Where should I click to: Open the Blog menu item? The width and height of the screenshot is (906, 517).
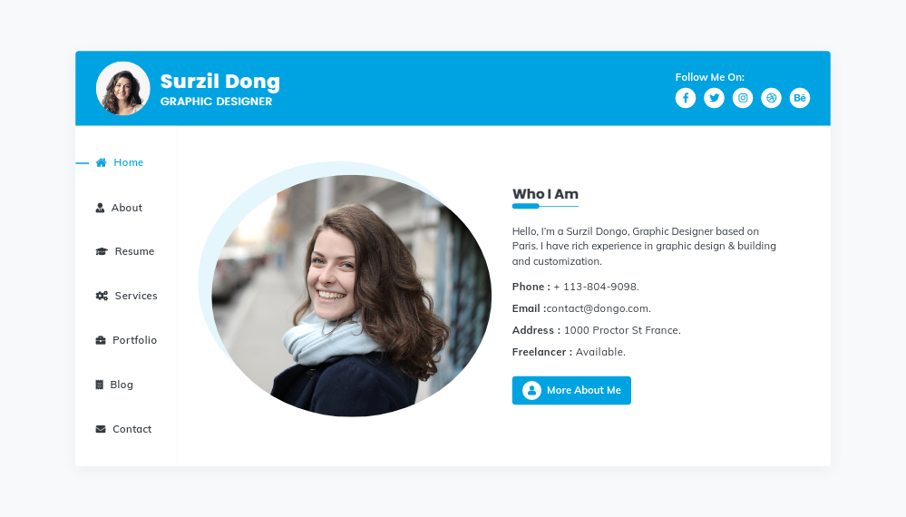[x=122, y=385]
